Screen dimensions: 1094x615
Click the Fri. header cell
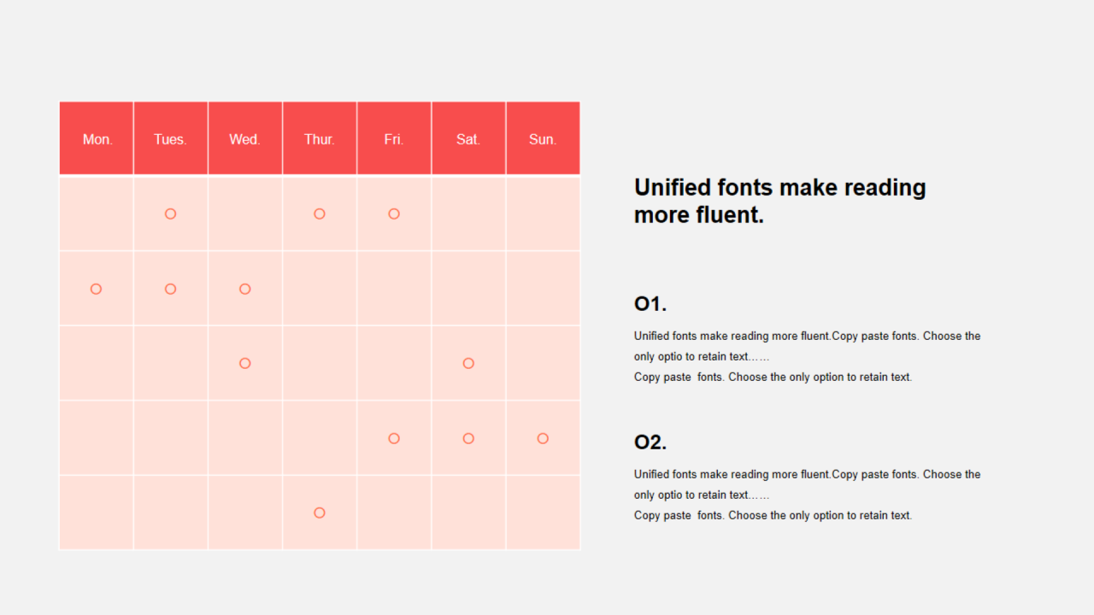pyautogui.click(x=394, y=138)
